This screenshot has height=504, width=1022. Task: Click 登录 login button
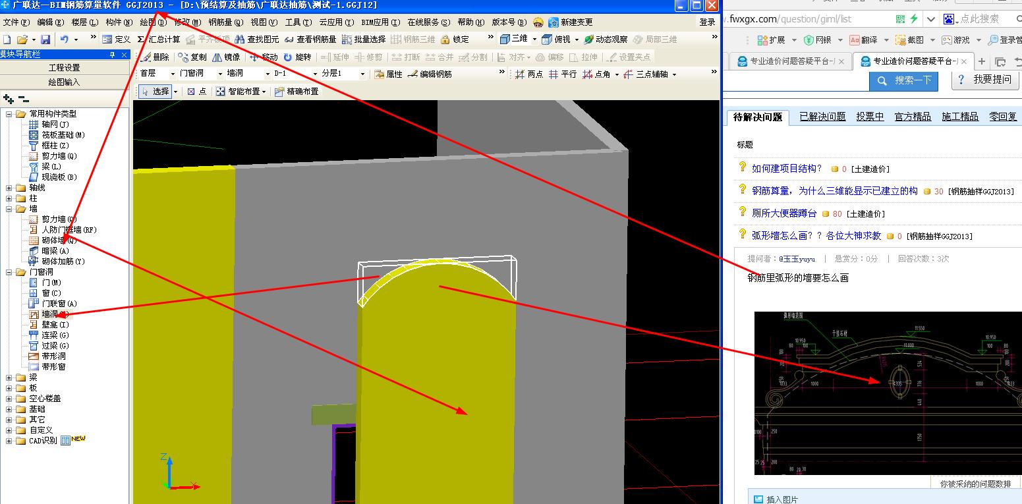point(707,22)
